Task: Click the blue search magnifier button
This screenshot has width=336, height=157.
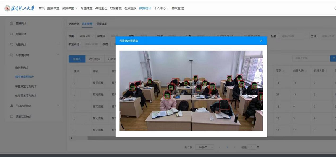Action: coord(333,58)
